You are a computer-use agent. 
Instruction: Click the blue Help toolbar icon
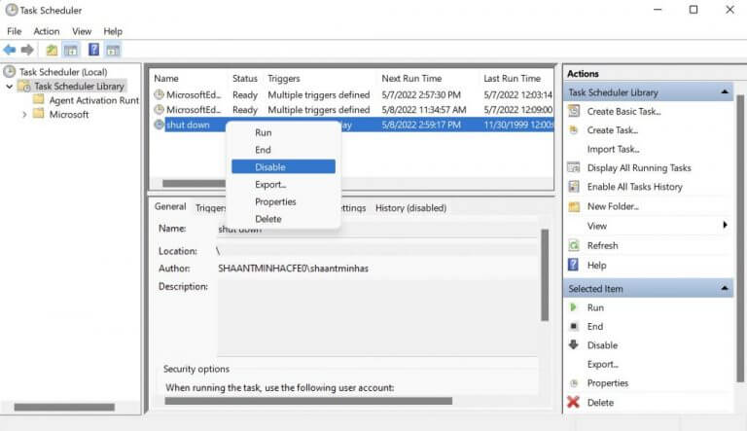click(93, 49)
